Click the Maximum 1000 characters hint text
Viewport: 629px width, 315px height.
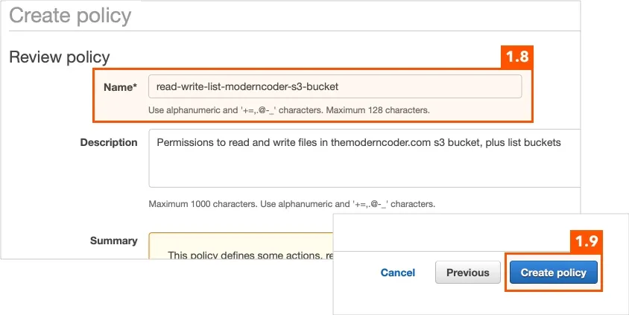tap(203, 204)
